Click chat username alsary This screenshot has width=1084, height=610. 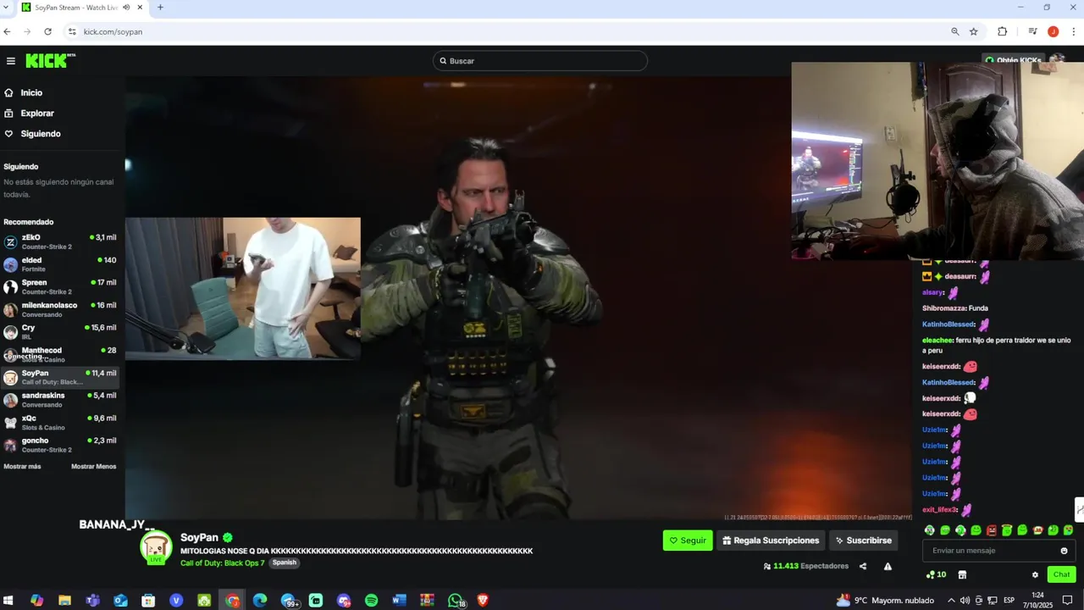click(x=932, y=292)
